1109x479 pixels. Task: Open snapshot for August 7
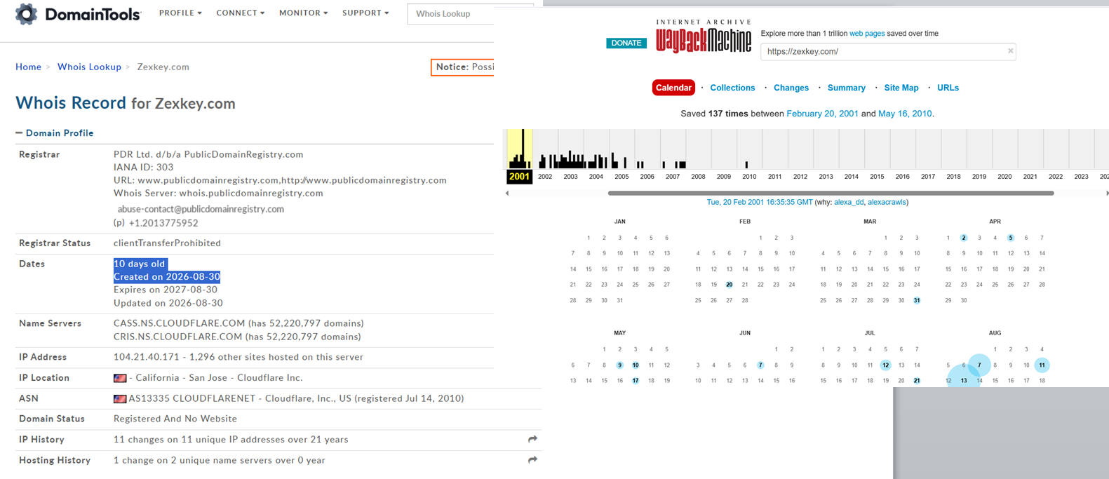[x=979, y=365]
